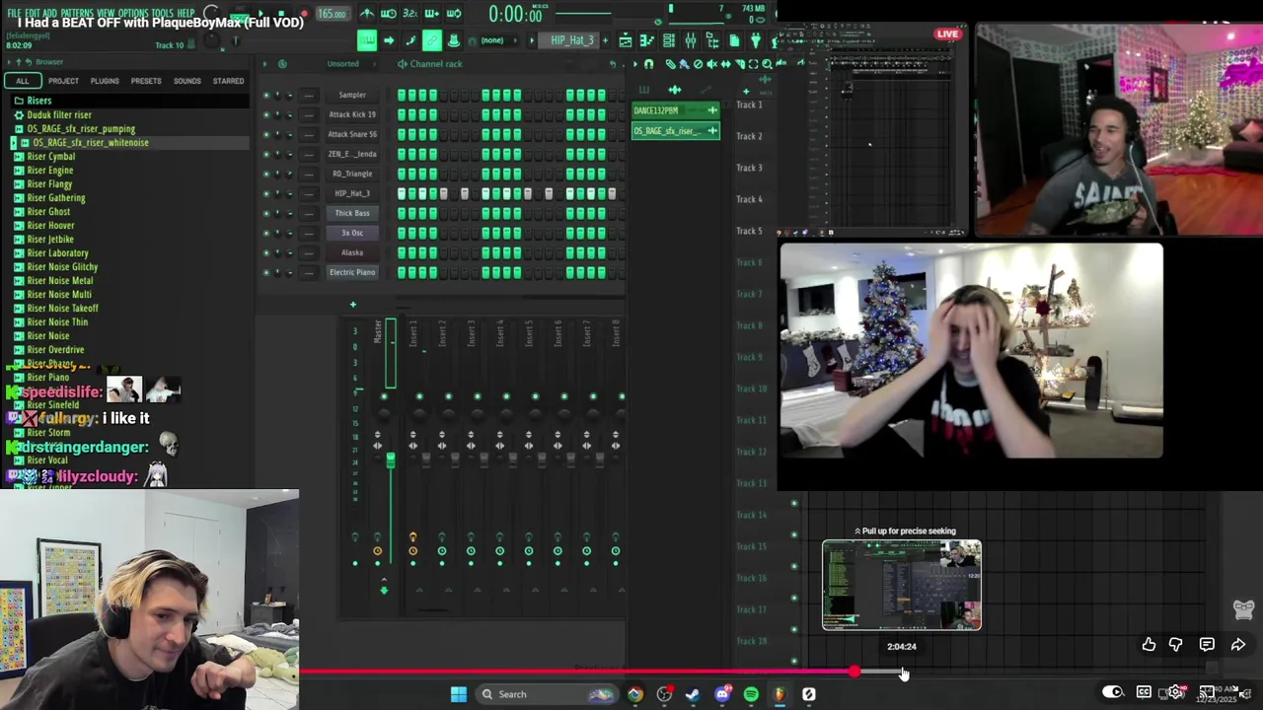Click the 165.000 tempo display
The image size is (1263, 710).
[x=332, y=14]
